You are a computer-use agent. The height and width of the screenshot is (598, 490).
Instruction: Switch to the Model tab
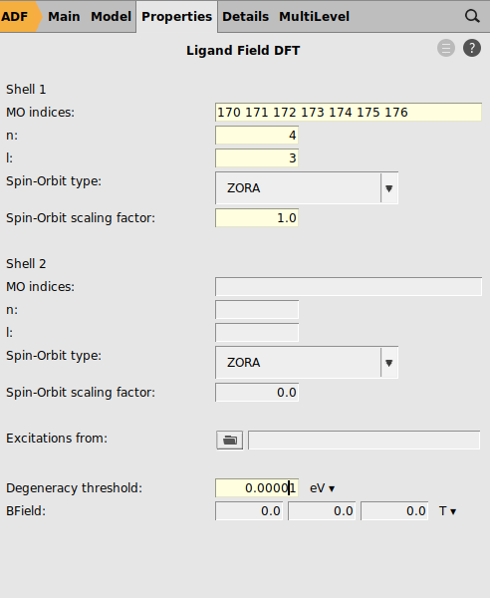click(111, 16)
